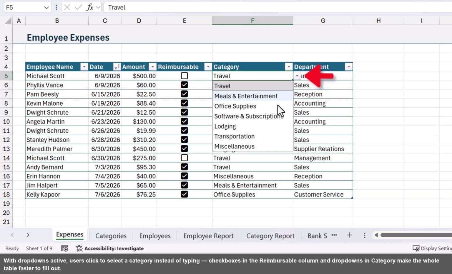Show hidden sheet tabs via ellipsis

coord(334,235)
